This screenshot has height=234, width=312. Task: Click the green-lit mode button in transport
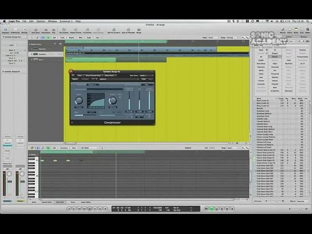pos(211,209)
